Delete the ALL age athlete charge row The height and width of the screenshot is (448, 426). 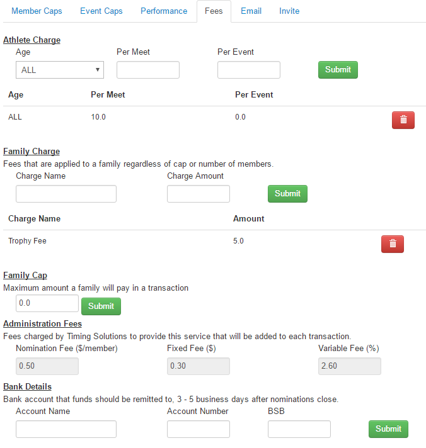click(403, 120)
